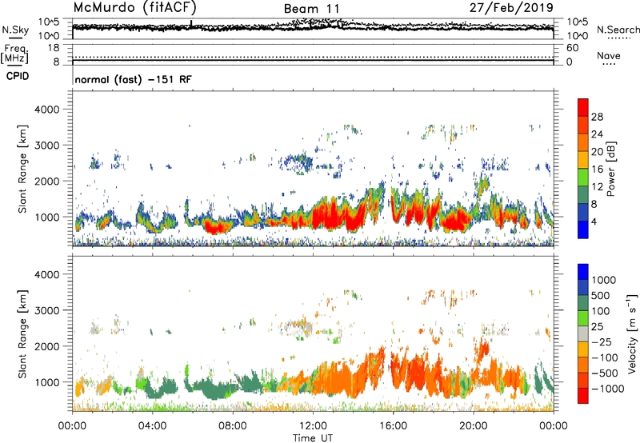
Task: Click the solid frequency line in Freq panel
Action: pos(313,60)
